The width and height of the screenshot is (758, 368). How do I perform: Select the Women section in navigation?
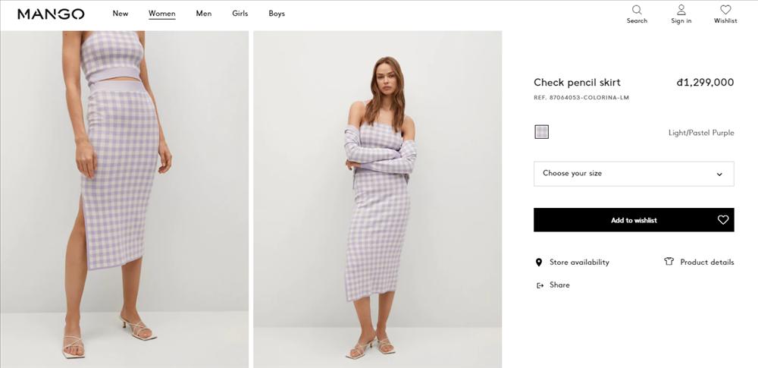click(x=161, y=14)
